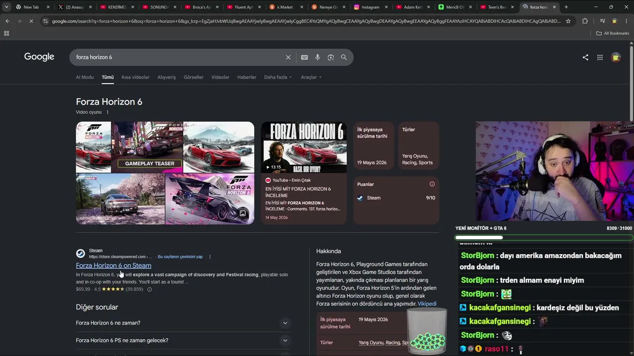Expand question 'Forza Horizon 6 ne zaman?'
This screenshot has width=634, height=356.
click(182, 323)
